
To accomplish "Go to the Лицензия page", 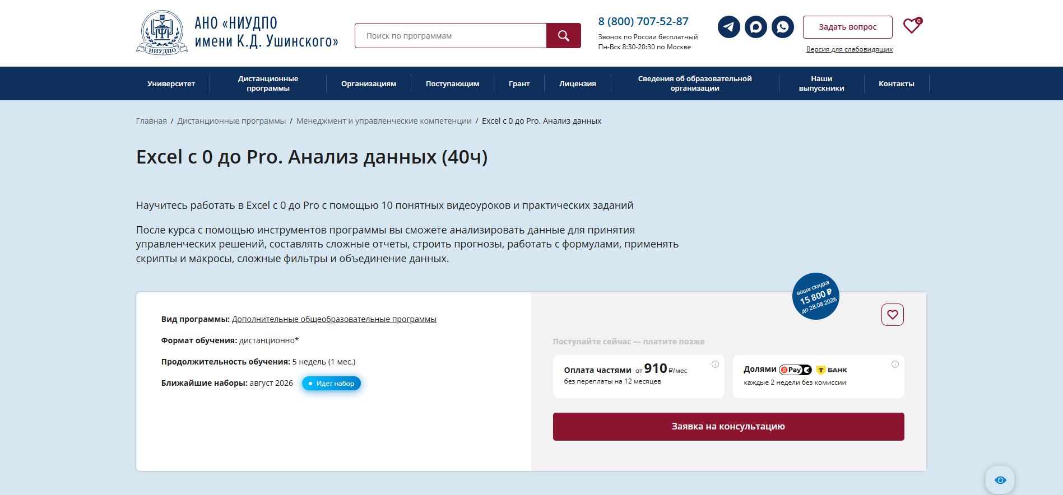I will (x=577, y=83).
